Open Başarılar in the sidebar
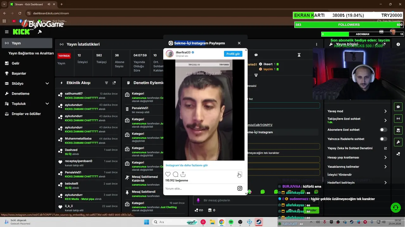 (27, 73)
